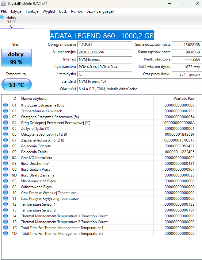Click host reads value 13628 GB
Viewport: 202px width, 260px height.
pyautogui.click(x=187, y=45)
